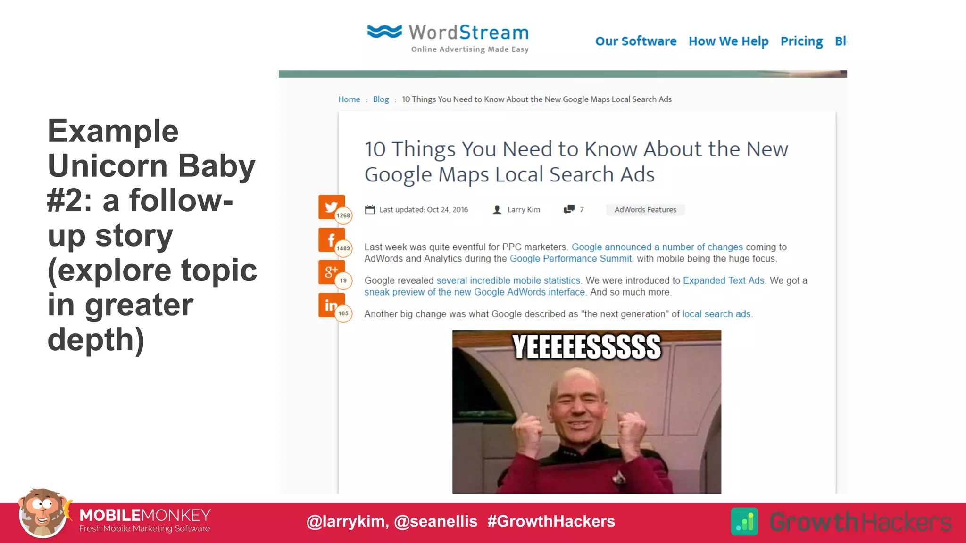Click the LinkedIn share icon
Image resolution: width=966 pixels, height=543 pixels.
[x=331, y=305]
